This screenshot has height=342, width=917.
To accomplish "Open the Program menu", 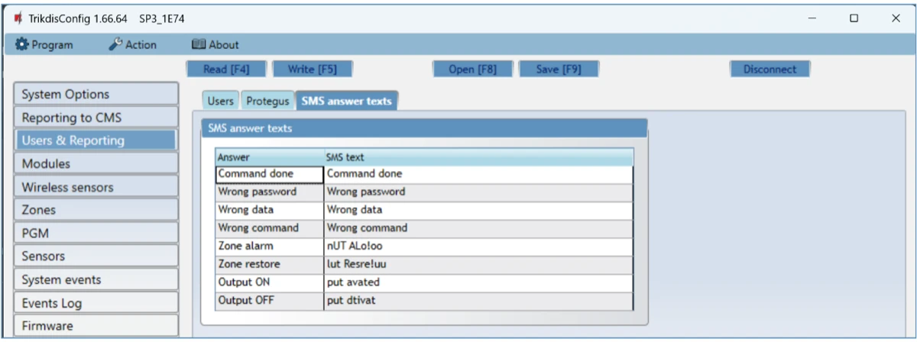I will click(44, 45).
